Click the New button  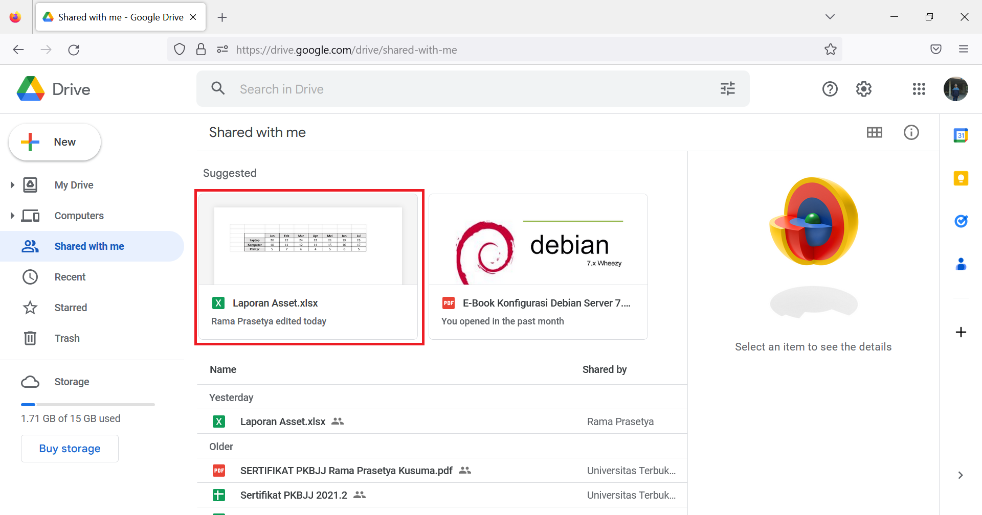pos(55,142)
